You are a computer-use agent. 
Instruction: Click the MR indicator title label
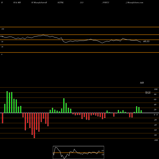[142, 83]
